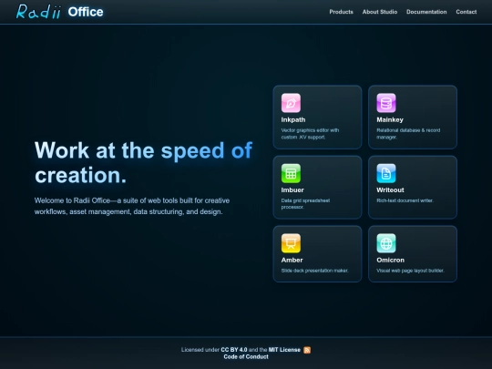The image size is (492, 369).
Task: Click 'Slide deck presentation maker.' description
Action: tap(314, 271)
